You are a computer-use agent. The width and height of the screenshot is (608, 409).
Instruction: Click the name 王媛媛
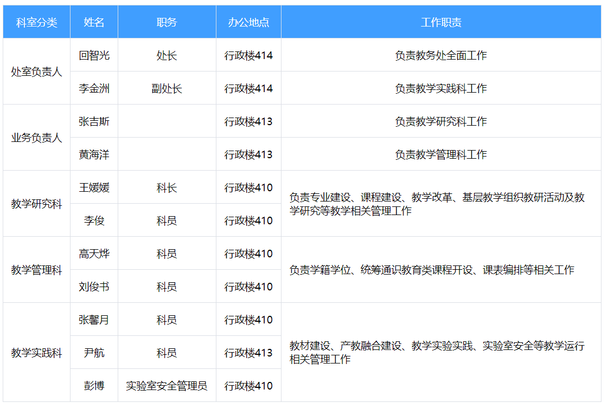click(x=94, y=187)
